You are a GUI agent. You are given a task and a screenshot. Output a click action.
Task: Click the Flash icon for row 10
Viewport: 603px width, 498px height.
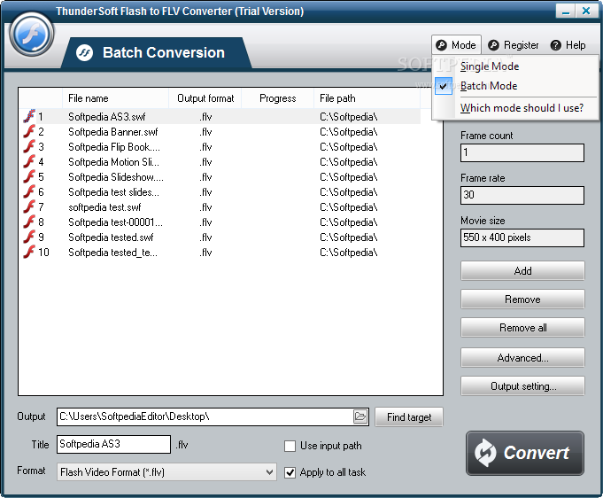(x=29, y=252)
